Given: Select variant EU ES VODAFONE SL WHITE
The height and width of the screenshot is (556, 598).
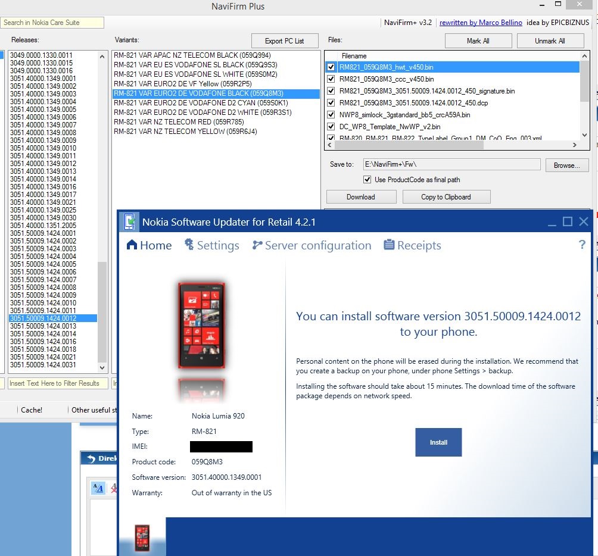Looking at the screenshot, I should [x=216, y=74].
